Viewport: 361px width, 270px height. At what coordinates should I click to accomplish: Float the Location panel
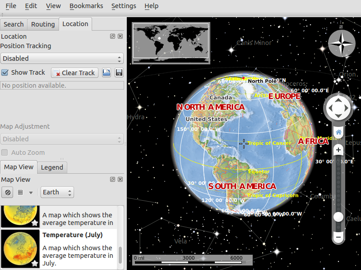112,36
